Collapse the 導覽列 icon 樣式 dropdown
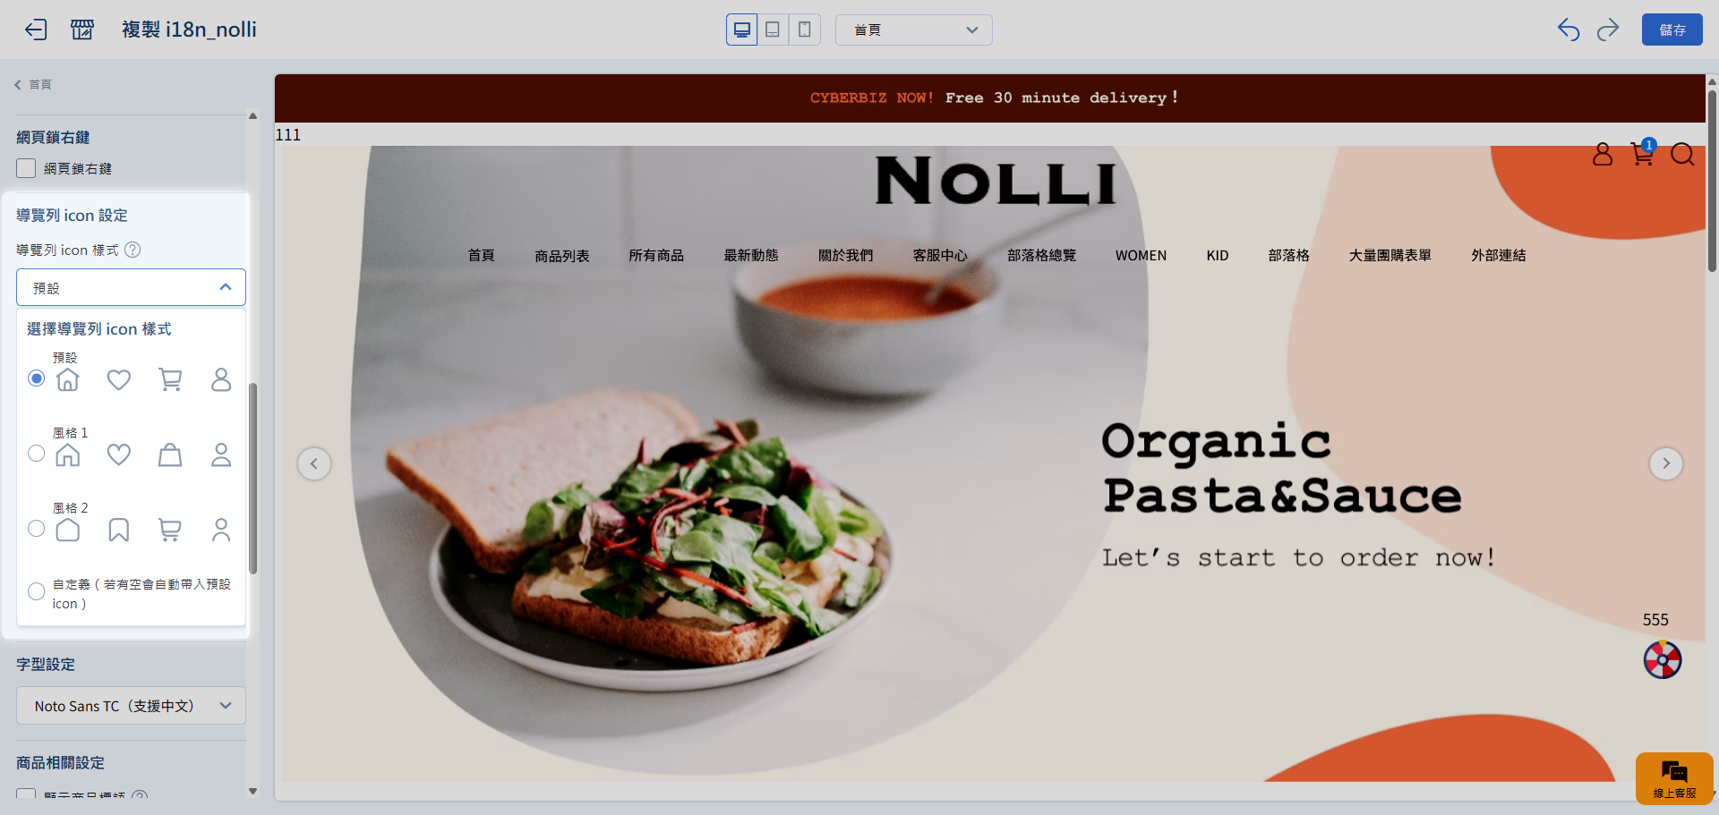Viewport: 1719px width, 815px height. (x=131, y=287)
